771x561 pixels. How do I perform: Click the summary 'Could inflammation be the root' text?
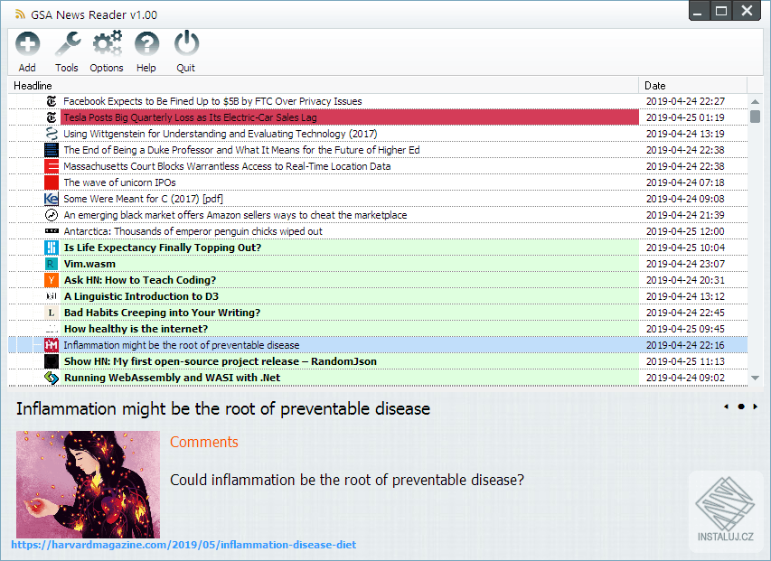(x=347, y=480)
